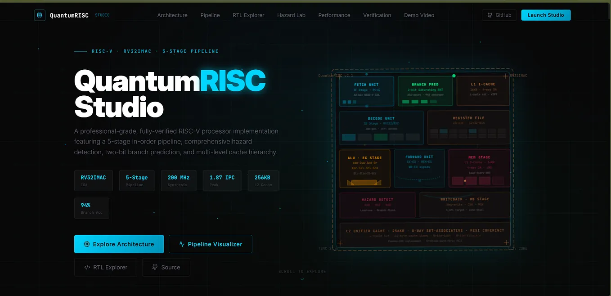Go to RTL Explorer in top navigation
Viewport: 611px width, 296px height.
click(248, 15)
